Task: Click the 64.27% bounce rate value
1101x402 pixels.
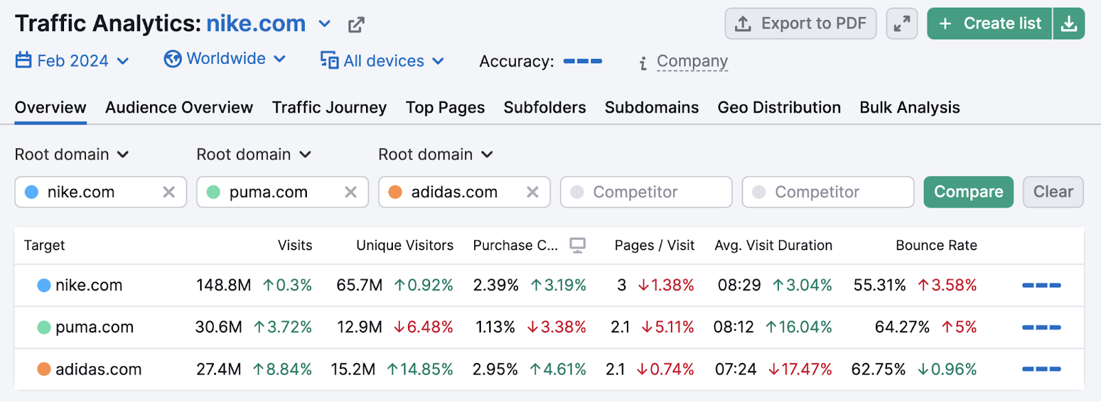Action: [x=902, y=327]
